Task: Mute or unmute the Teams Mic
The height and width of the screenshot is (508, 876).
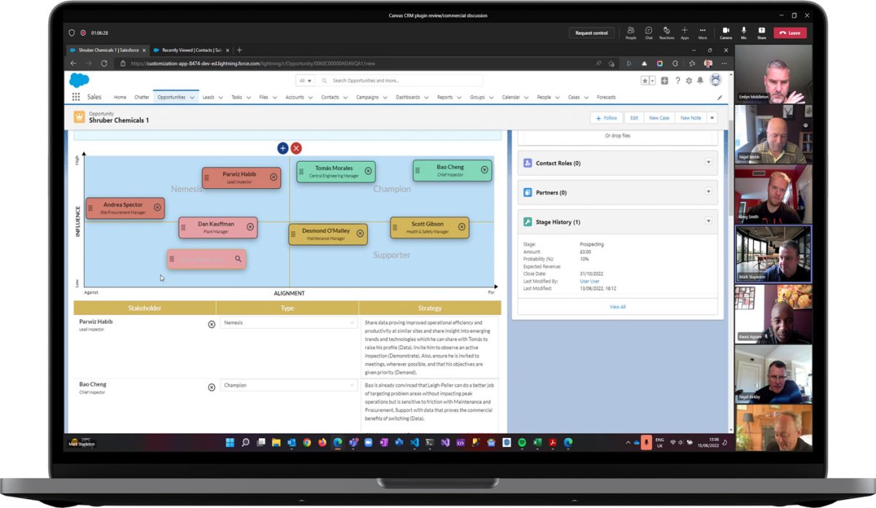Action: click(744, 32)
